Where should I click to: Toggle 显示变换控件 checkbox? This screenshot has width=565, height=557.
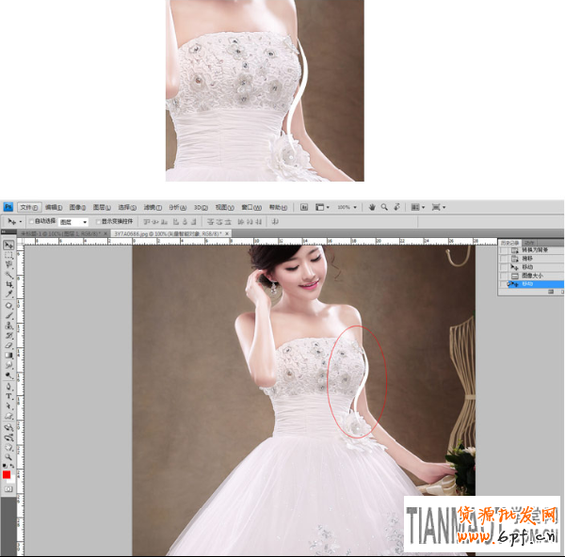coord(97,221)
